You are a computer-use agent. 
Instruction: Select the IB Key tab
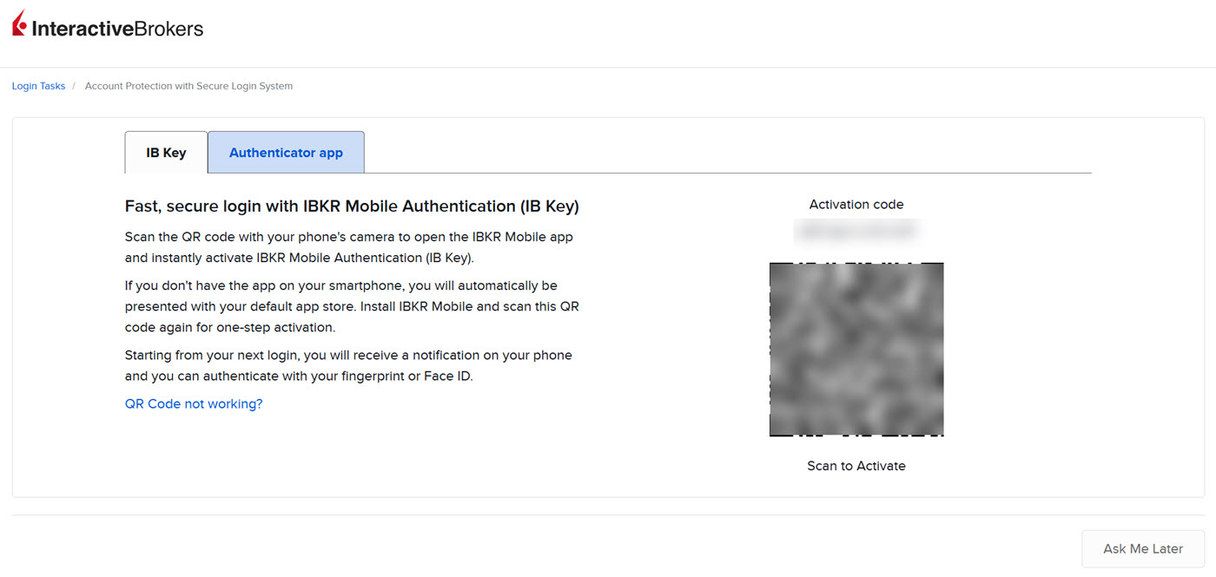[166, 153]
